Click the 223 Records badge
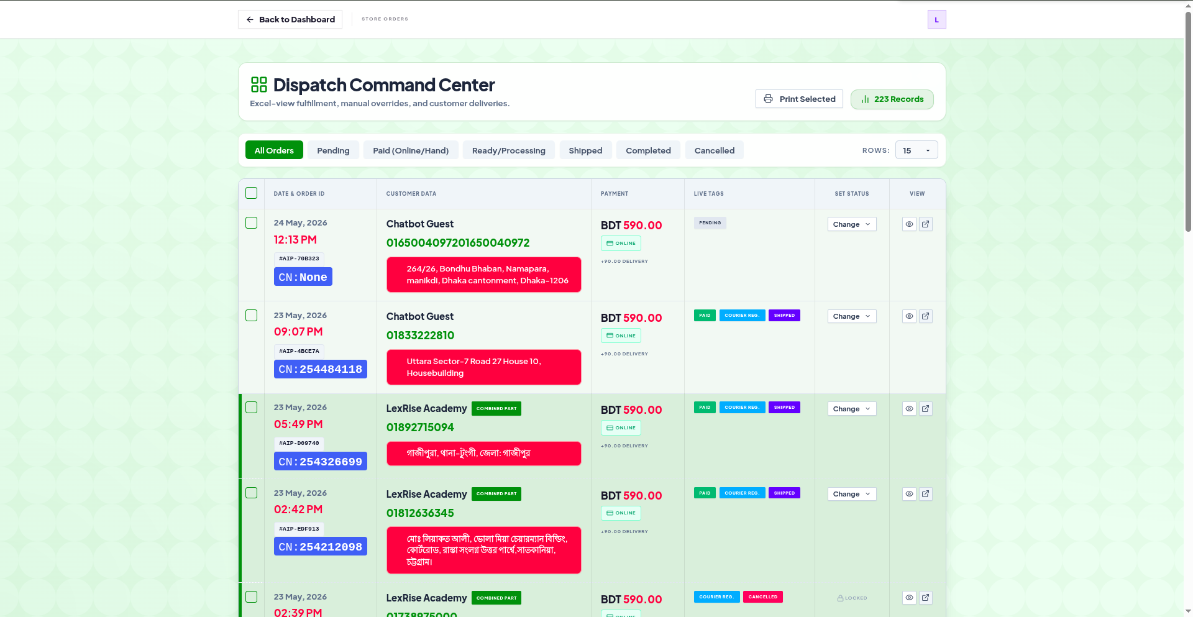 click(x=892, y=99)
